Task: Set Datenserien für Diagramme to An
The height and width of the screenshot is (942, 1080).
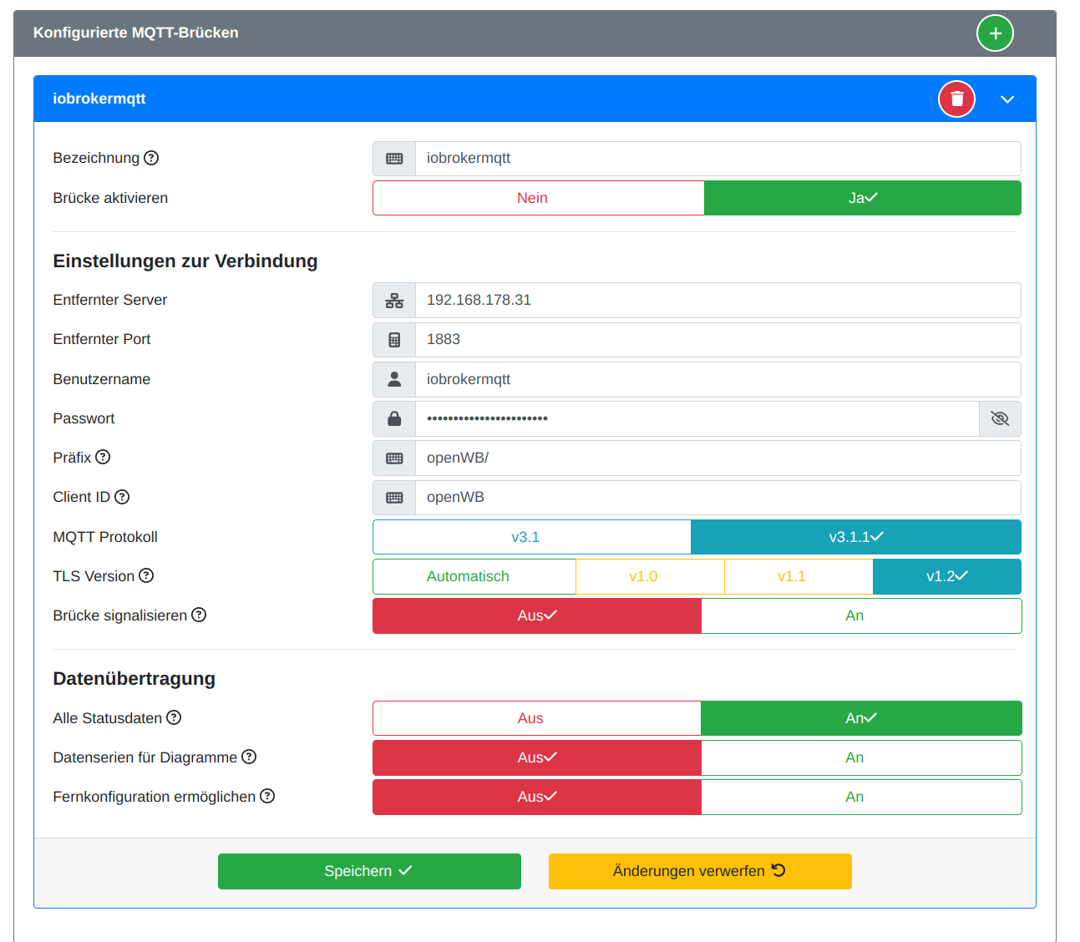Action: pyautogui.click(x=861, y=757)
